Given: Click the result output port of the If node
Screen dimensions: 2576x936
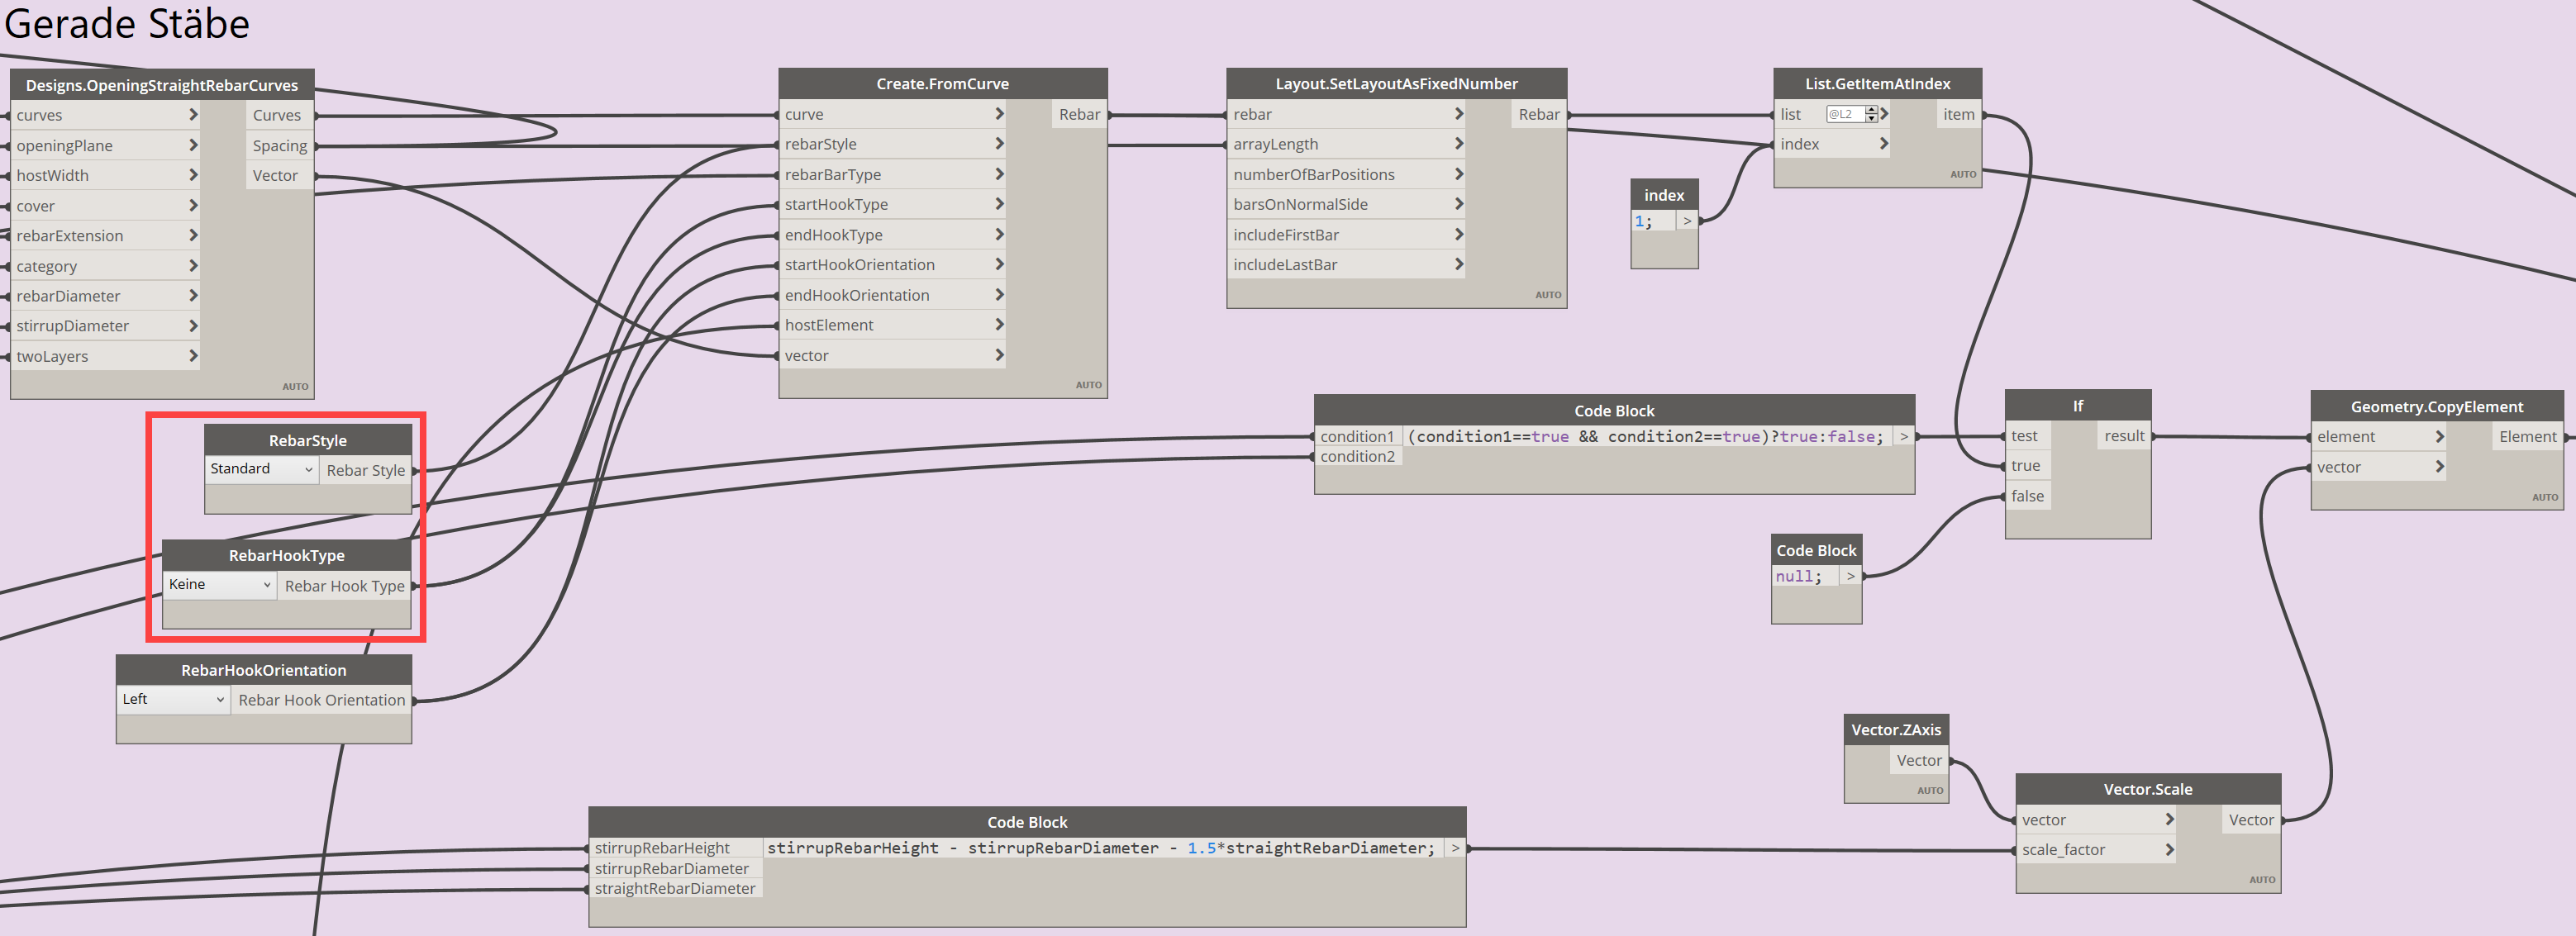Looking at the screenshot, I should 2123,436.
